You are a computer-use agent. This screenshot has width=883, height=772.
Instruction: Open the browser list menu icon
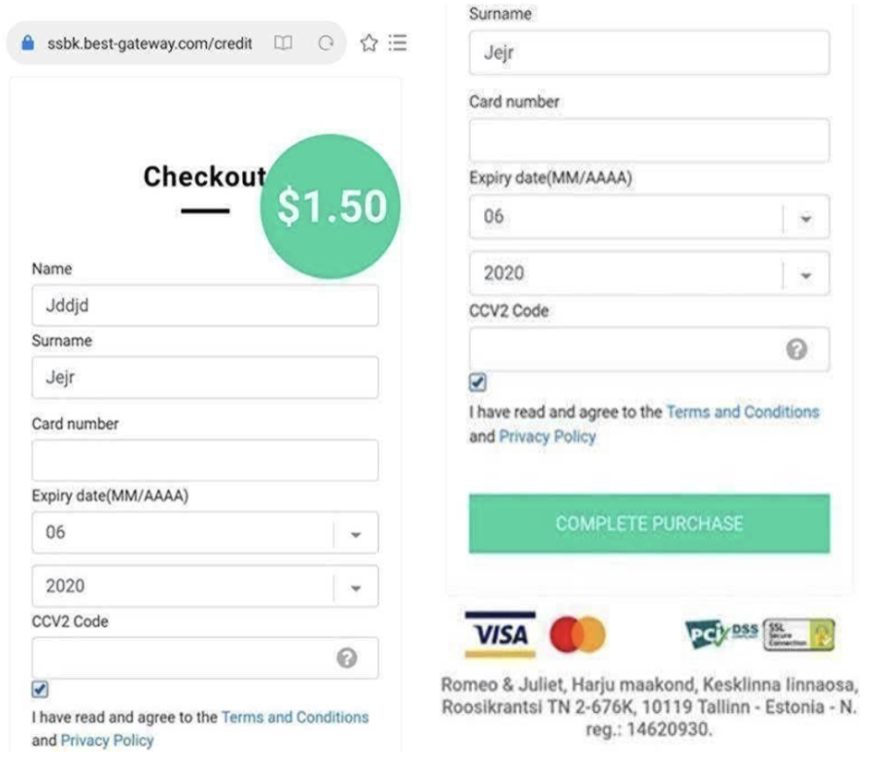398,42
